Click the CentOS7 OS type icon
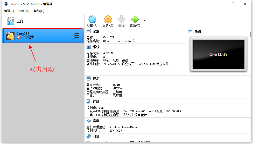 (x=10, y=36)
